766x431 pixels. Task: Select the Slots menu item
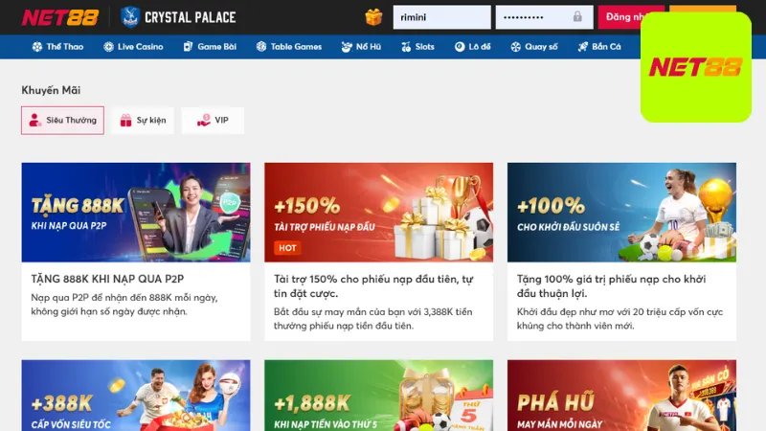tap(417, 47)
